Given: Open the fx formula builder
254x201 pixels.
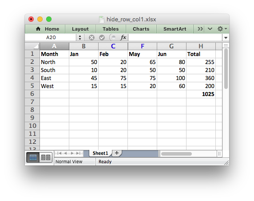Looking at the screenshot, I should (123, 37).
